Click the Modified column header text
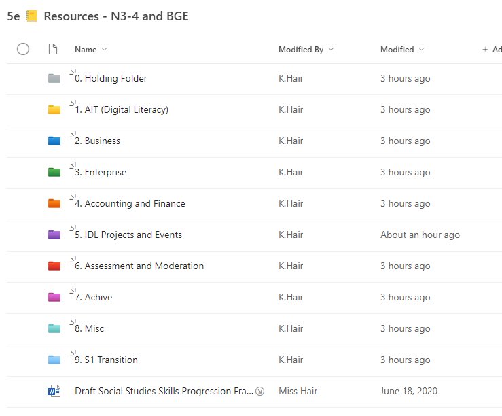 (x=397, y=50)
